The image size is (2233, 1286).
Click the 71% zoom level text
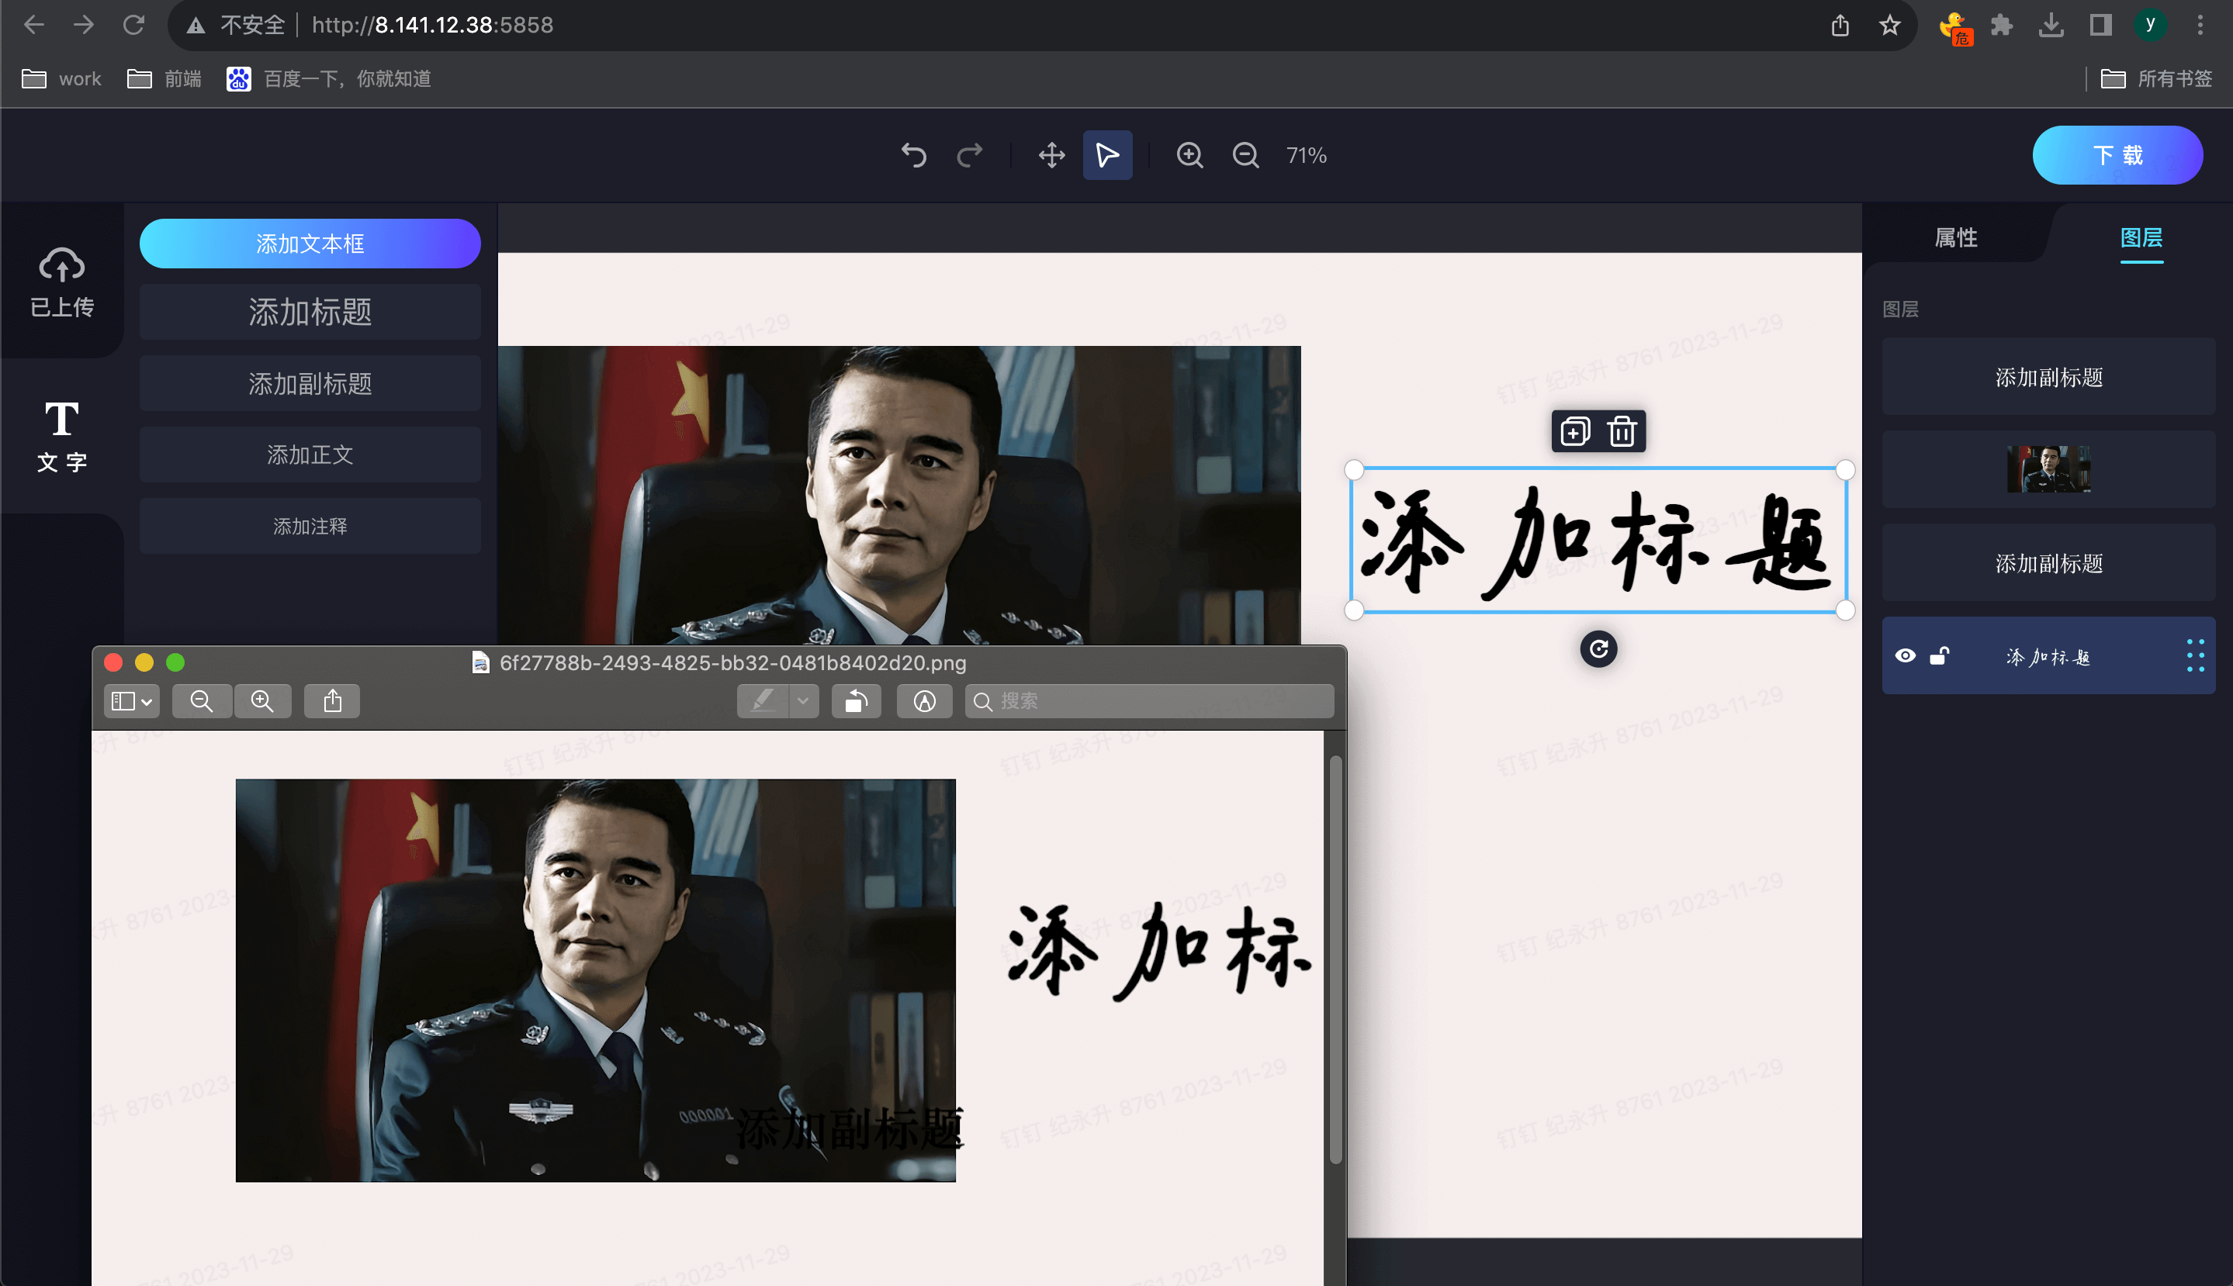point(1307,155)
